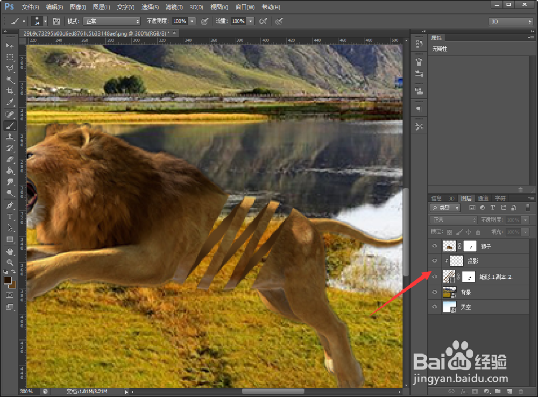Select the Hand tool
The height and width of the screenshot is (397, 538).
[x=10, y=252]
